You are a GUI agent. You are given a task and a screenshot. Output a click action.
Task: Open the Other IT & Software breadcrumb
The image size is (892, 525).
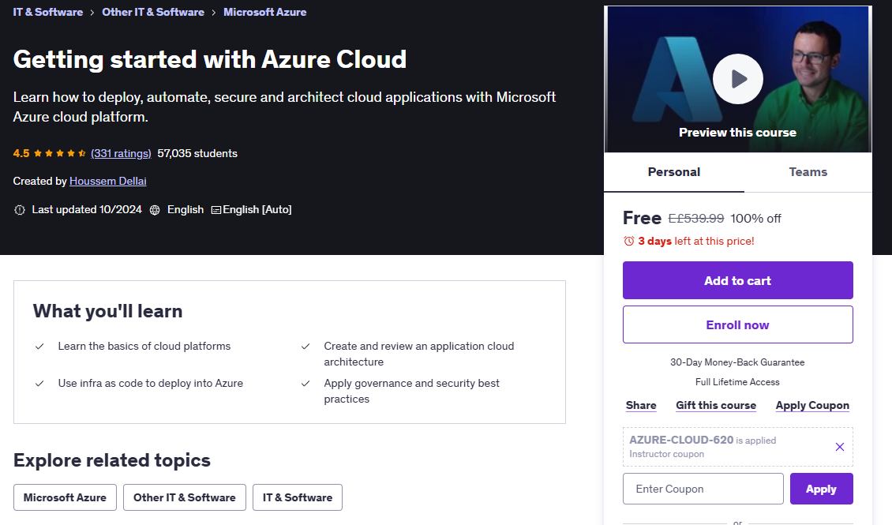[153, 12]
